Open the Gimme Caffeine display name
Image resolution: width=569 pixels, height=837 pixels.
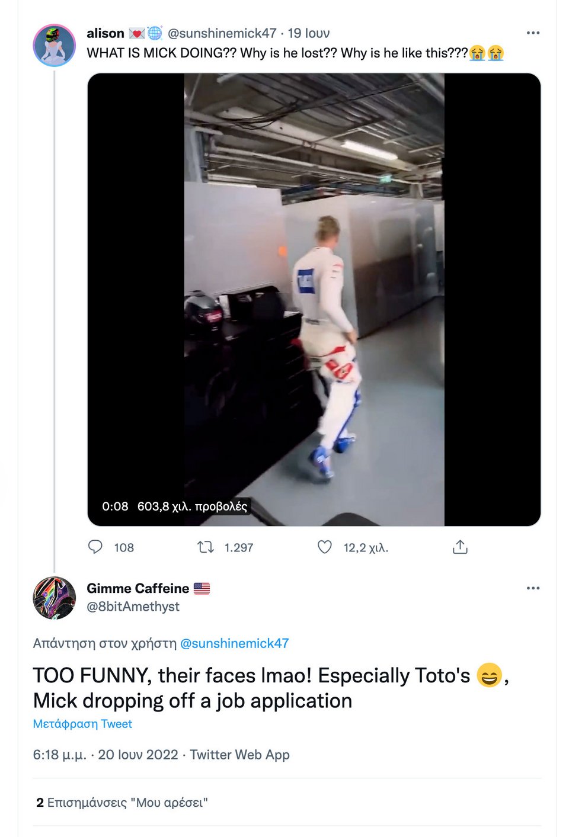138,588
